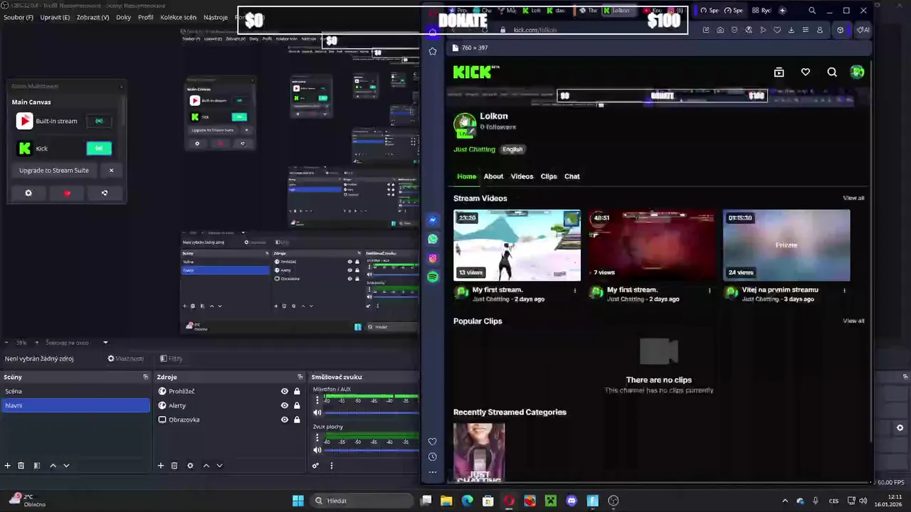Open the Kolekce scén menu
911x512 pixels.
[x=179, y=17]
